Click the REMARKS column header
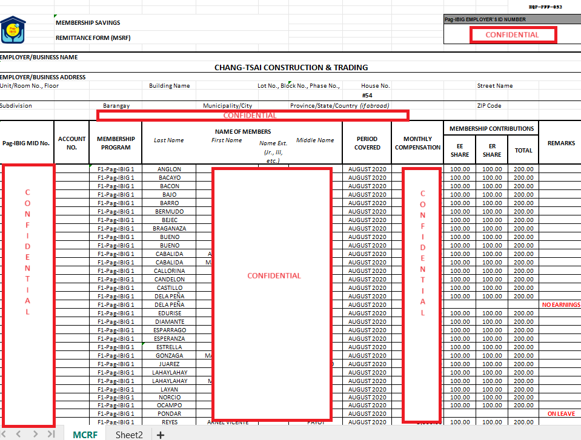 point(561,143)
